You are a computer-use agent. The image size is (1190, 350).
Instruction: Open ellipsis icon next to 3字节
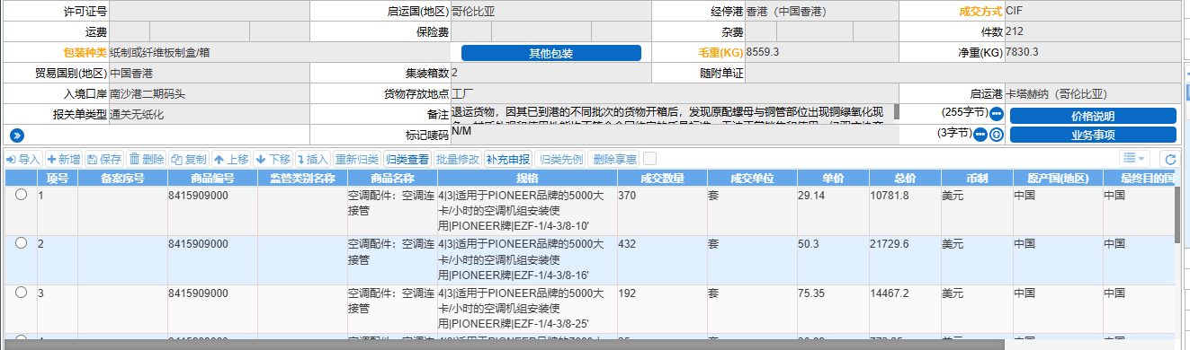(981, 134)
